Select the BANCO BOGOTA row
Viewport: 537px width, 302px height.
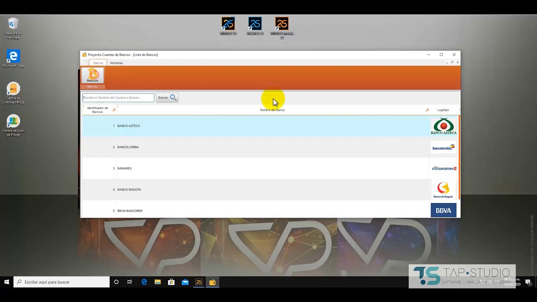270,190
